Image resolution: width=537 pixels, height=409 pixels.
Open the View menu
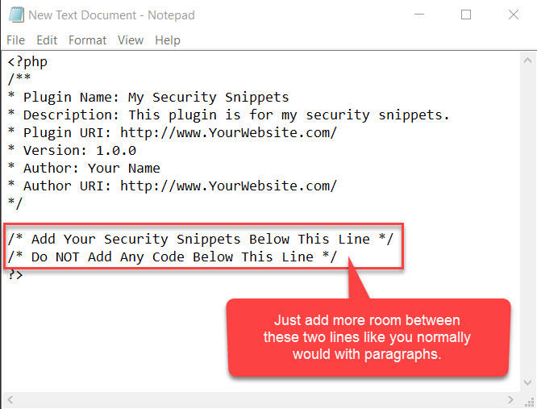point(131,40)
